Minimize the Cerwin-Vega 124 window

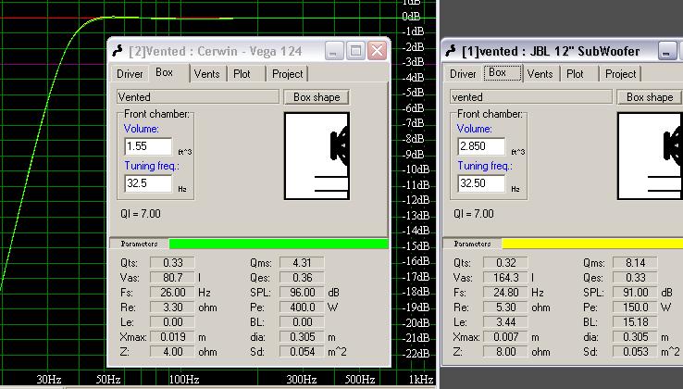click(334, 51)
